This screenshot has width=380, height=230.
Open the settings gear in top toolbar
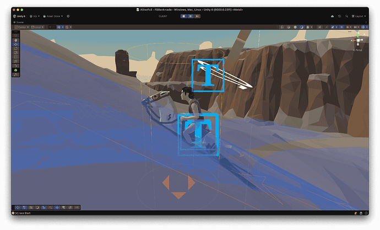pyautogui.click(x=68, y=16)
